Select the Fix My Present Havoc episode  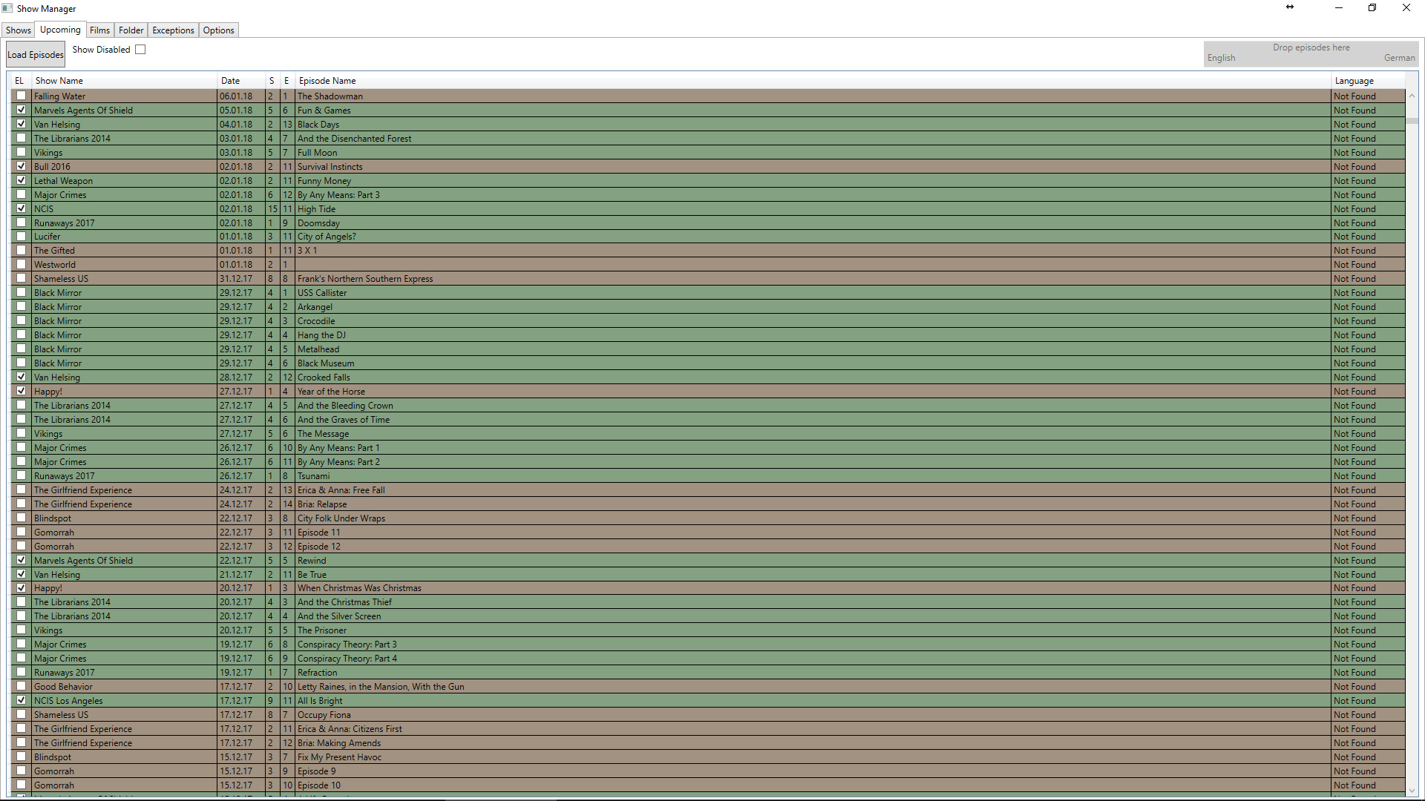pos(339,757)
